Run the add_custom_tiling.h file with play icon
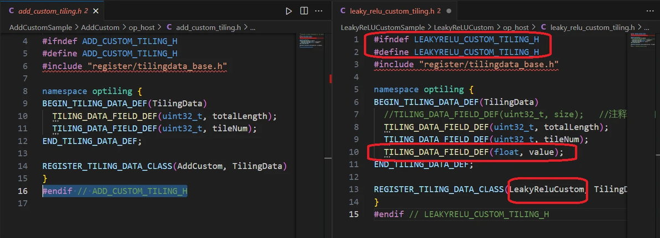The width and height of the screenshot is (660, 238). point(289,11)
